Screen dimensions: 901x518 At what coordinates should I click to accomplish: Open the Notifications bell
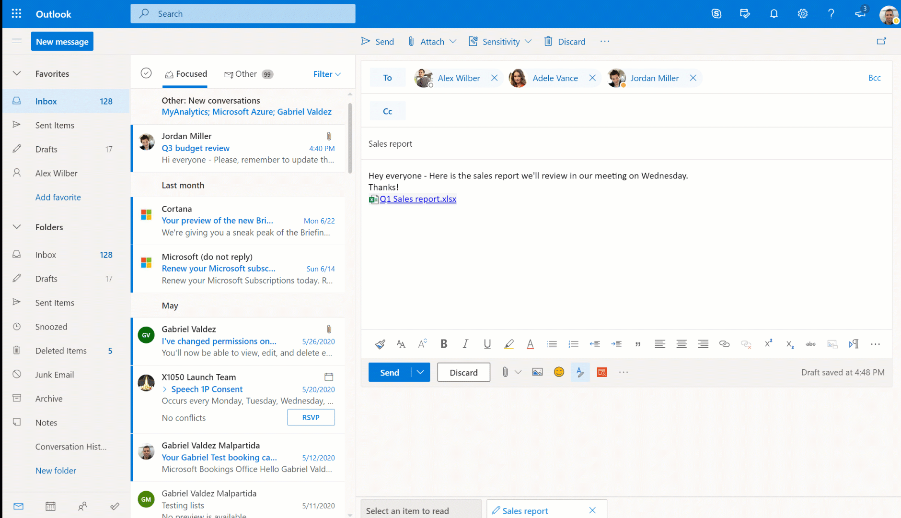[774, 13]
